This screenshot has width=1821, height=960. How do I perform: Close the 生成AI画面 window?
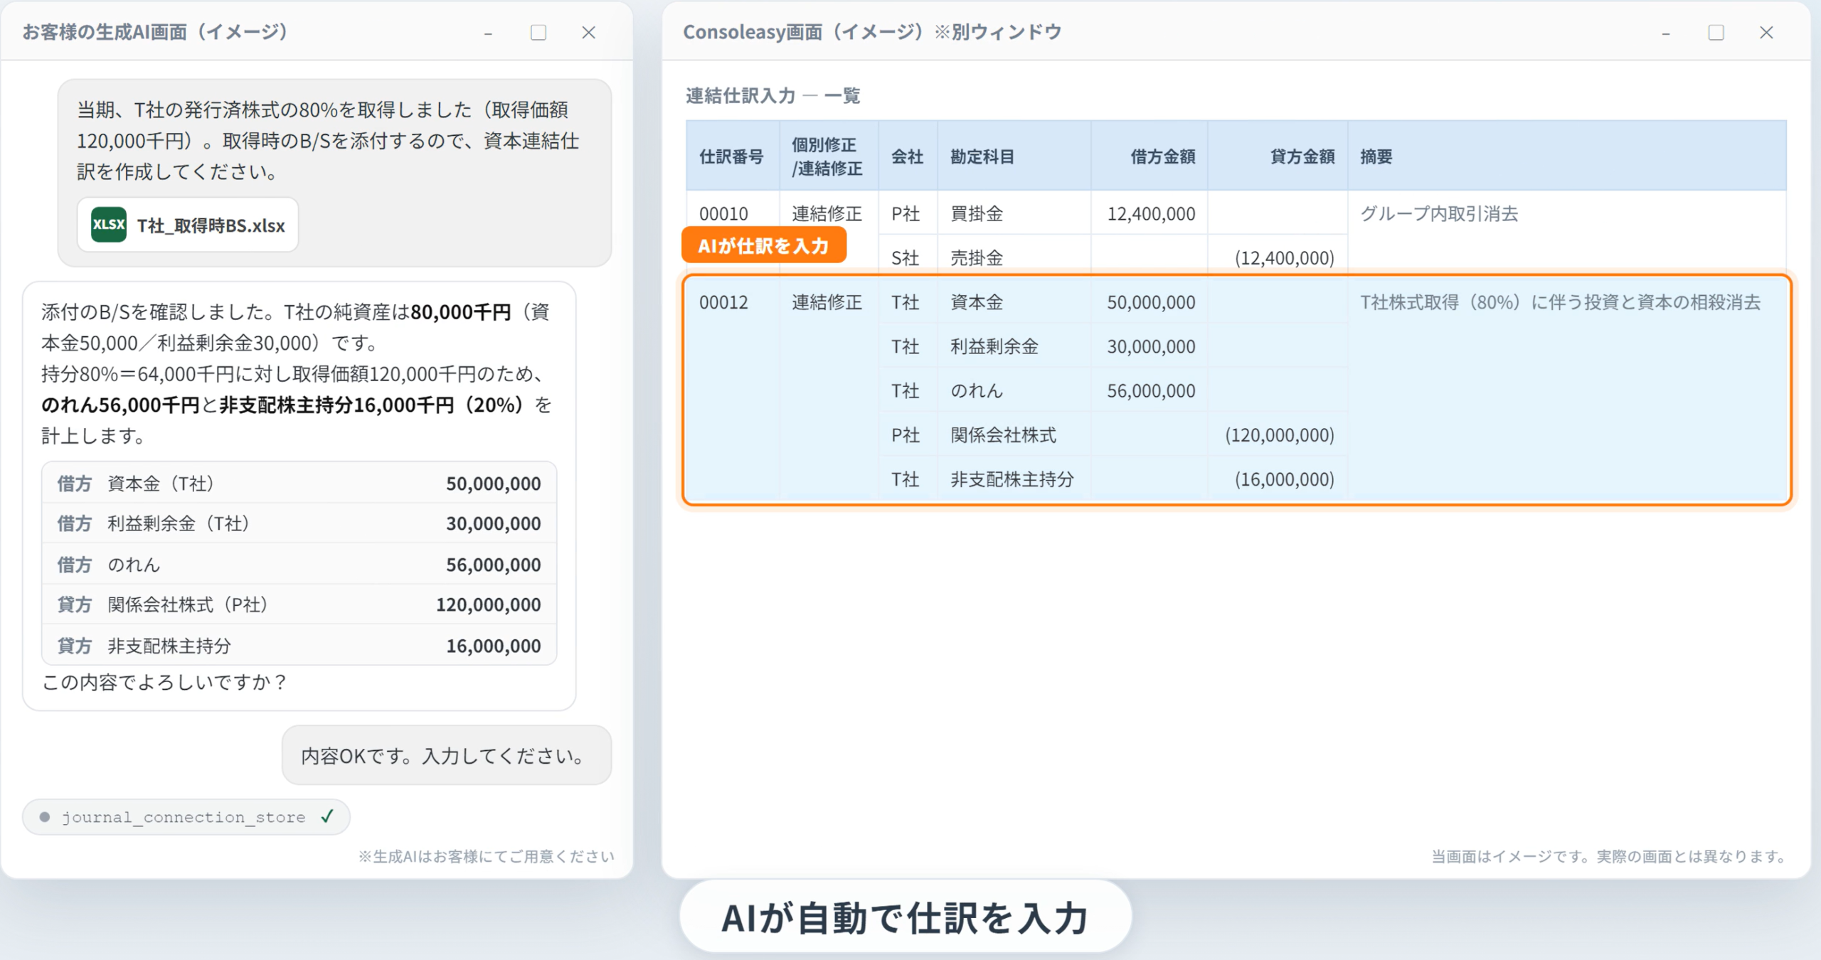click(588, 33)
